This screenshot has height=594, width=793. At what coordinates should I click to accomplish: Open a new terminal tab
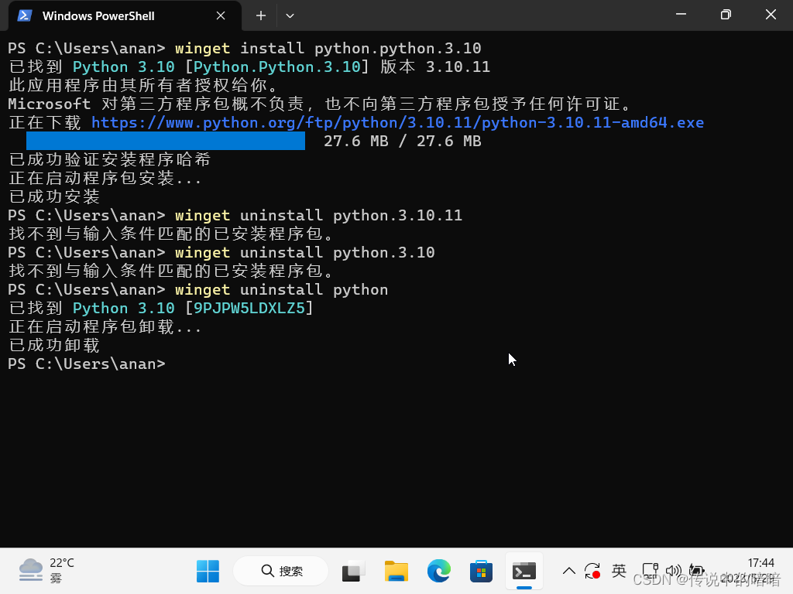click(261, 15)
